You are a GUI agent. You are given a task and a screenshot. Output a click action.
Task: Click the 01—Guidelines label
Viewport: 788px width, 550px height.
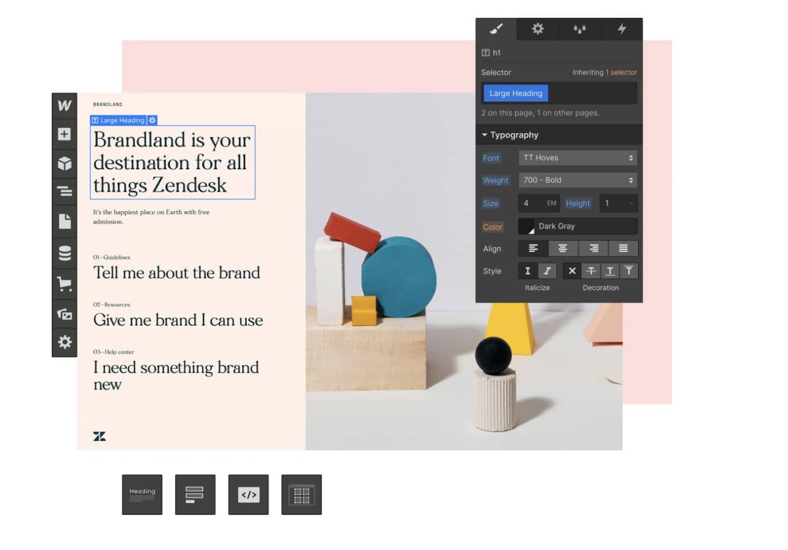pos(112,257)
